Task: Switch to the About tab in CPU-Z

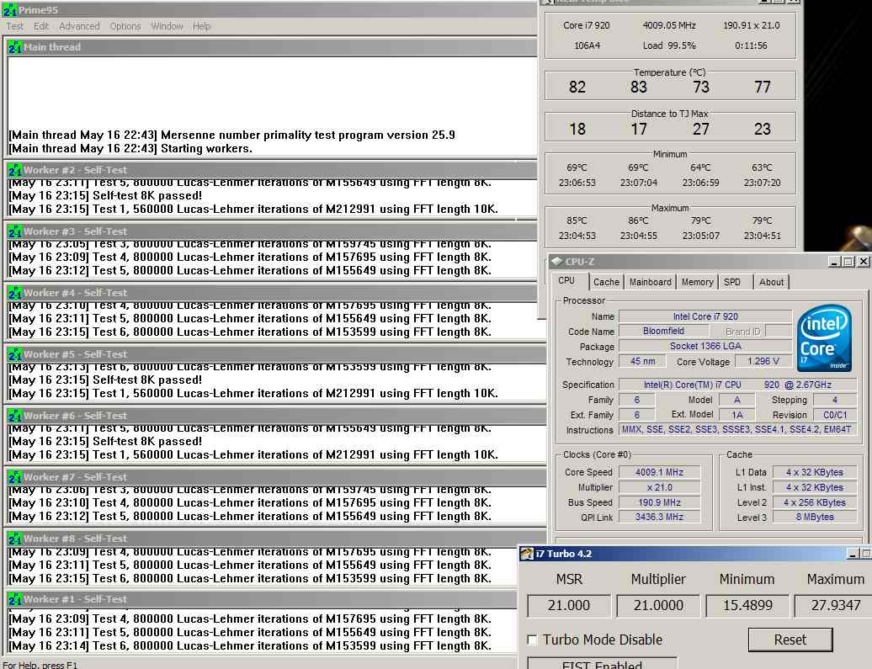Action: coord(771,282)
